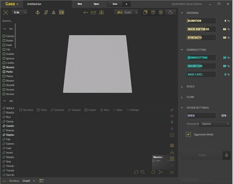Image resolution: width=233 pixels, height=184 pixels.
Task: Open the Gaea application menu
Action: (x=12, y=4)
